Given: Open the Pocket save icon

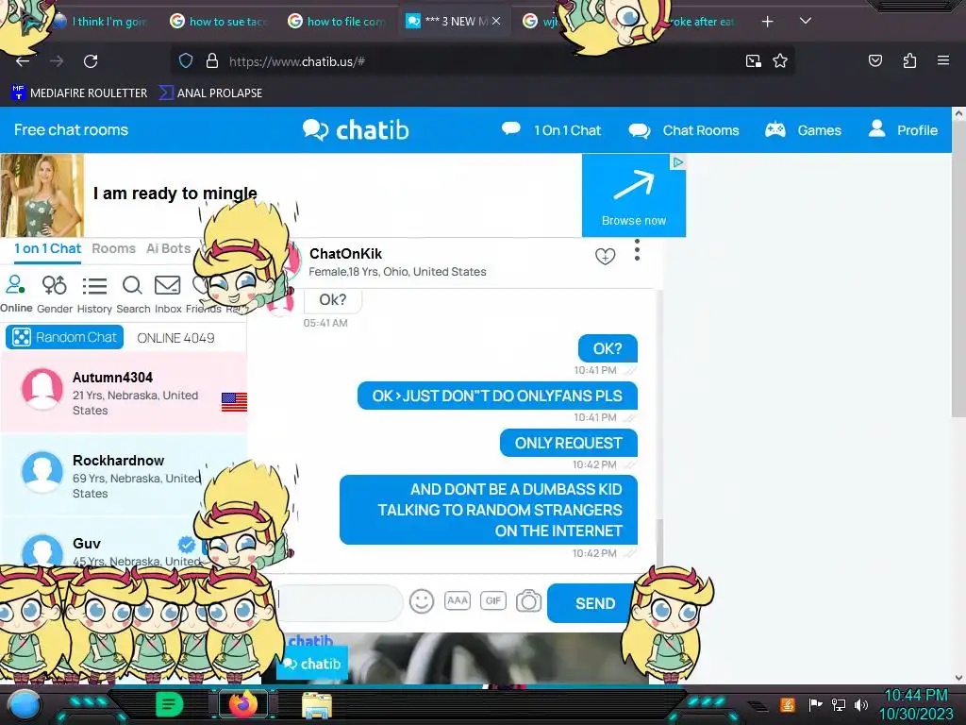Looking at the screenshot, I should pos(874,60).
